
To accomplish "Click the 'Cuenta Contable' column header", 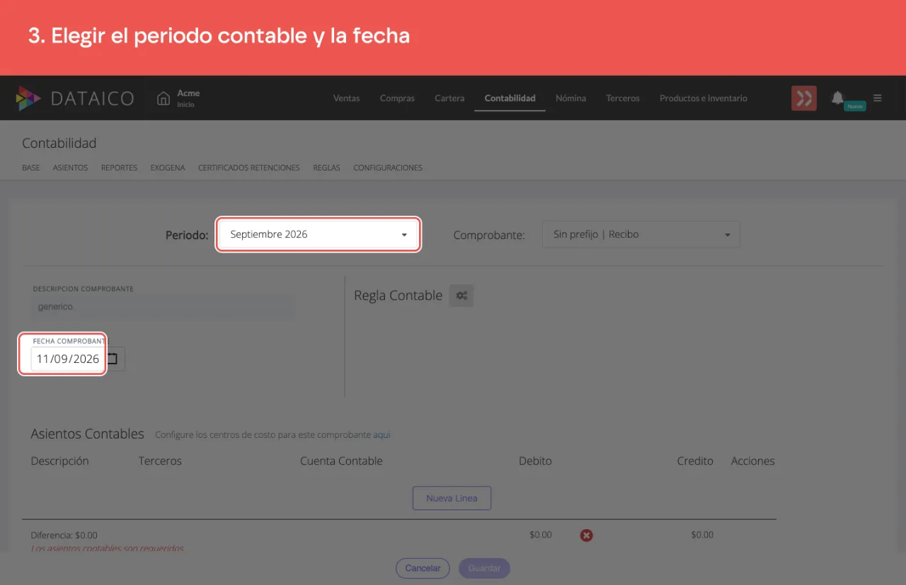I will pos(341,461).
